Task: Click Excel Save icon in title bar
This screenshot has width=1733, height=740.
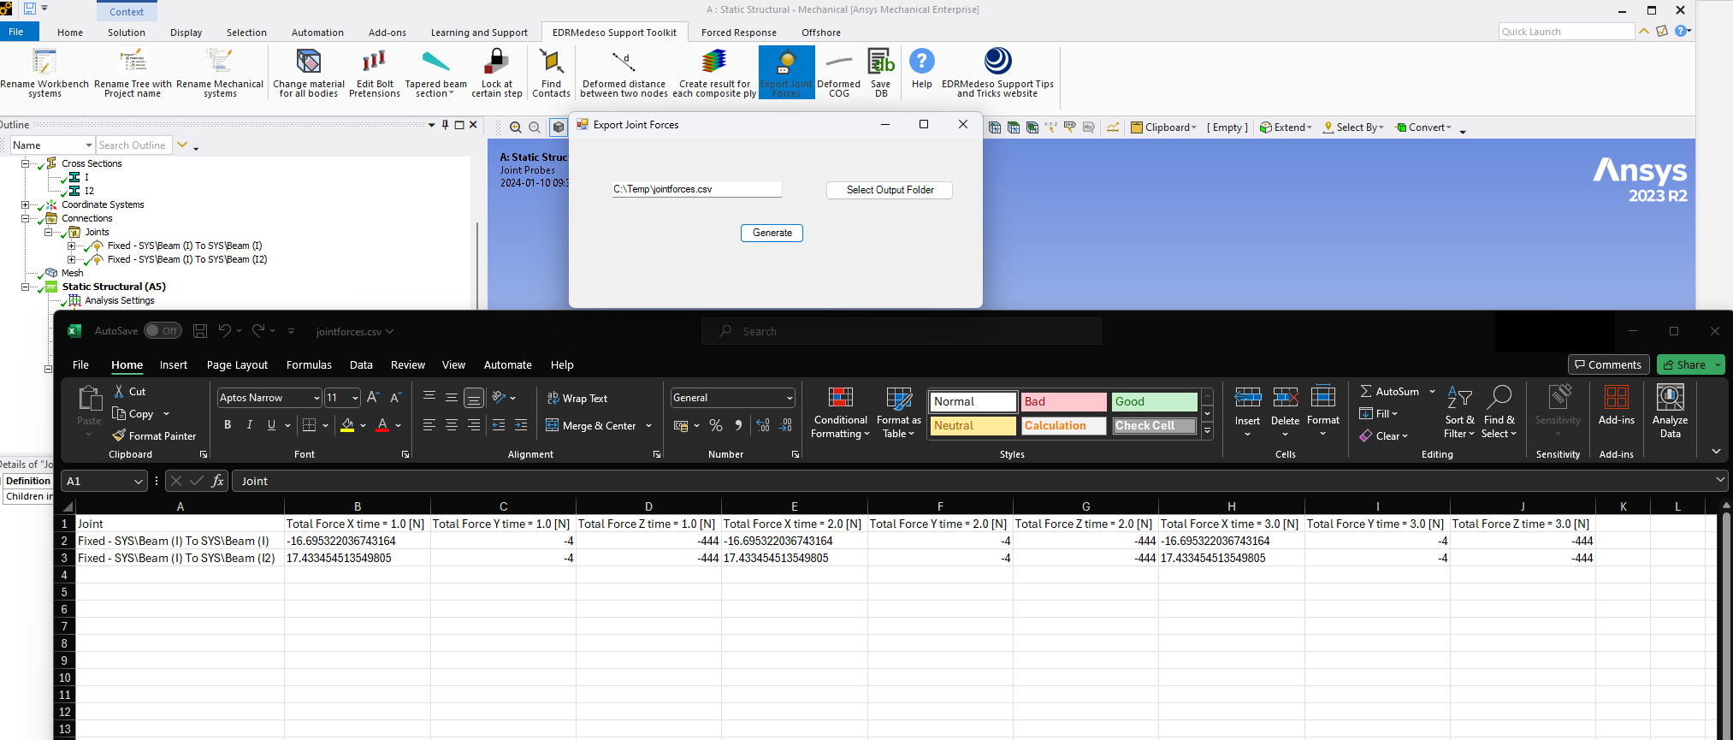Action: coord(200,331)
